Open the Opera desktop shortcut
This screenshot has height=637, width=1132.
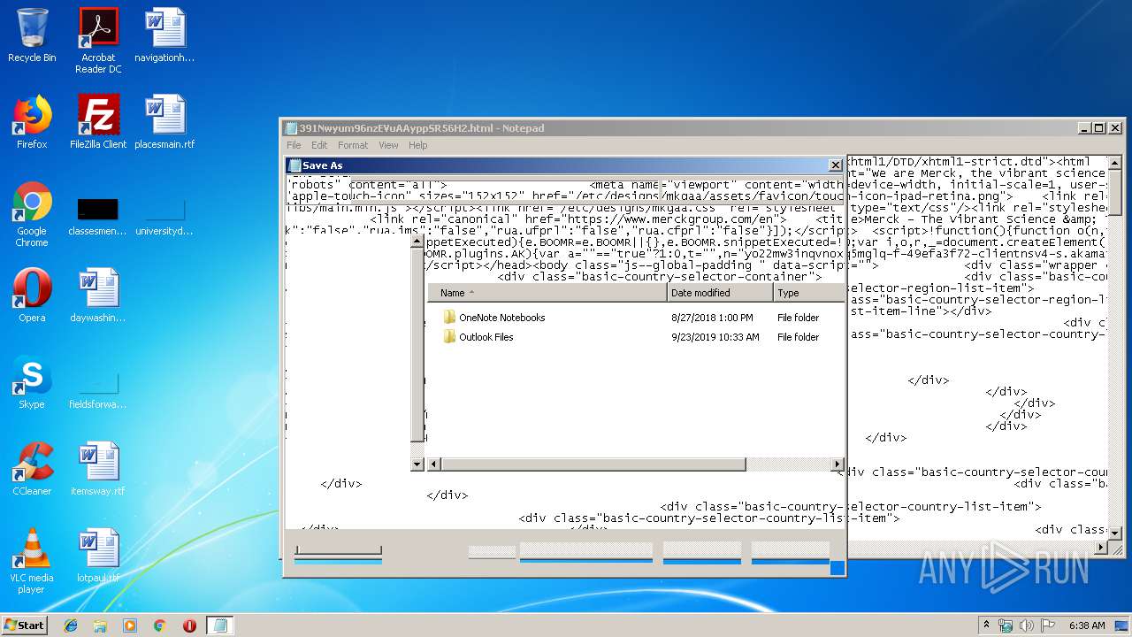[x=32, y=295]
